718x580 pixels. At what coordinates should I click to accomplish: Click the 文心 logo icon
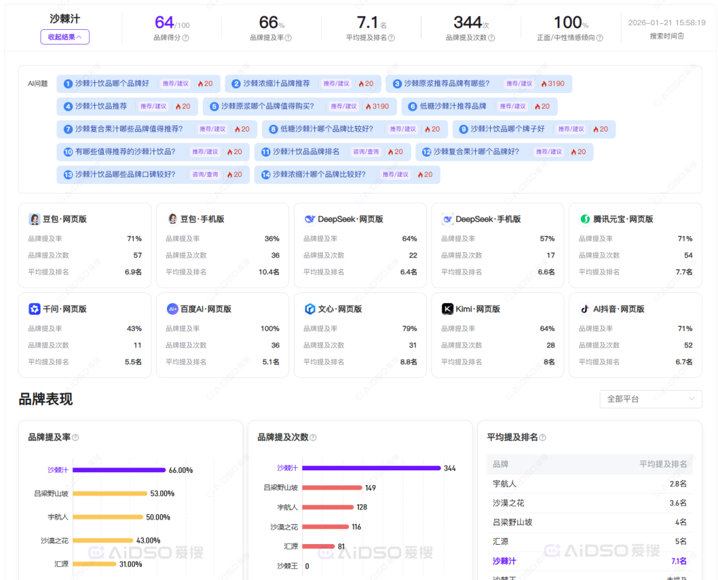[x=310, y=309]
